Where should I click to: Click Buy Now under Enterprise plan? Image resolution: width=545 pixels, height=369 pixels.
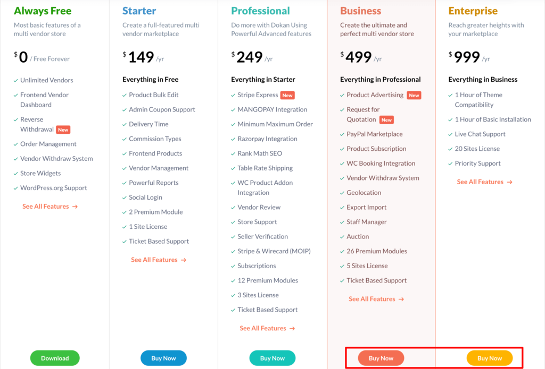tap(490, 358)
